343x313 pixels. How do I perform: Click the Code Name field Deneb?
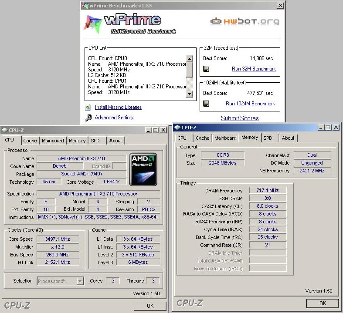(x=60, y=166)
